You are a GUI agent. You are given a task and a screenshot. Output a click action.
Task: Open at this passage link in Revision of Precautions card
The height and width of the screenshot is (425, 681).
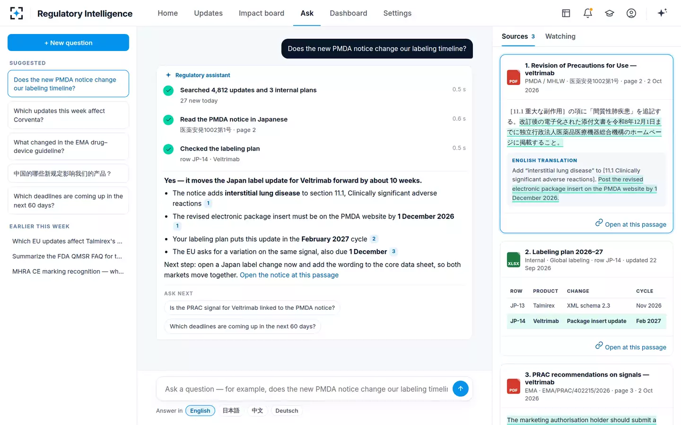[631, 224]
